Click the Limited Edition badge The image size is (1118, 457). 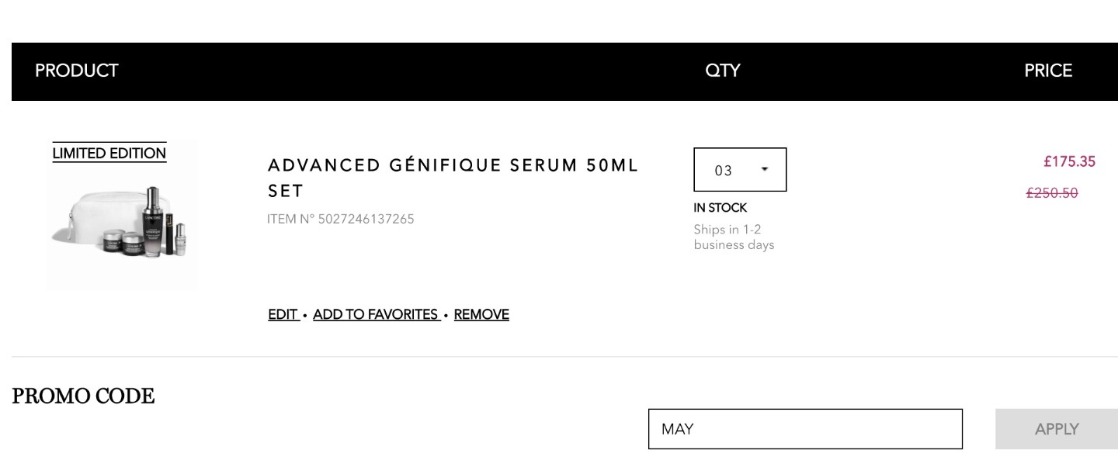[109, 154]
